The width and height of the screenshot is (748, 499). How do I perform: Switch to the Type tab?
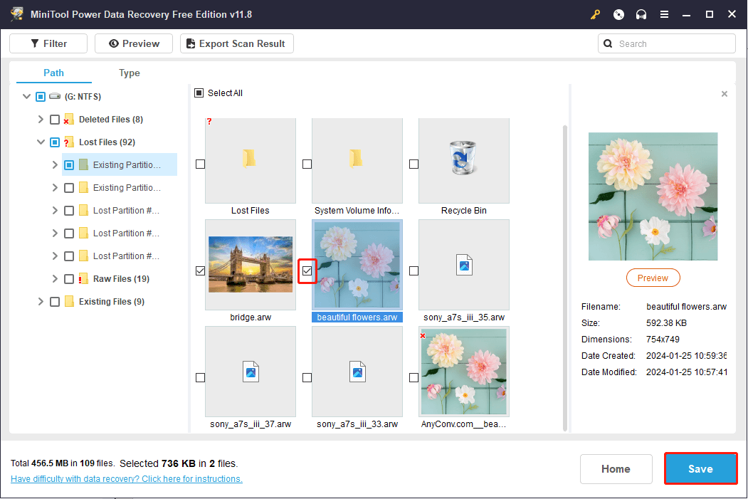click(129, 73)
